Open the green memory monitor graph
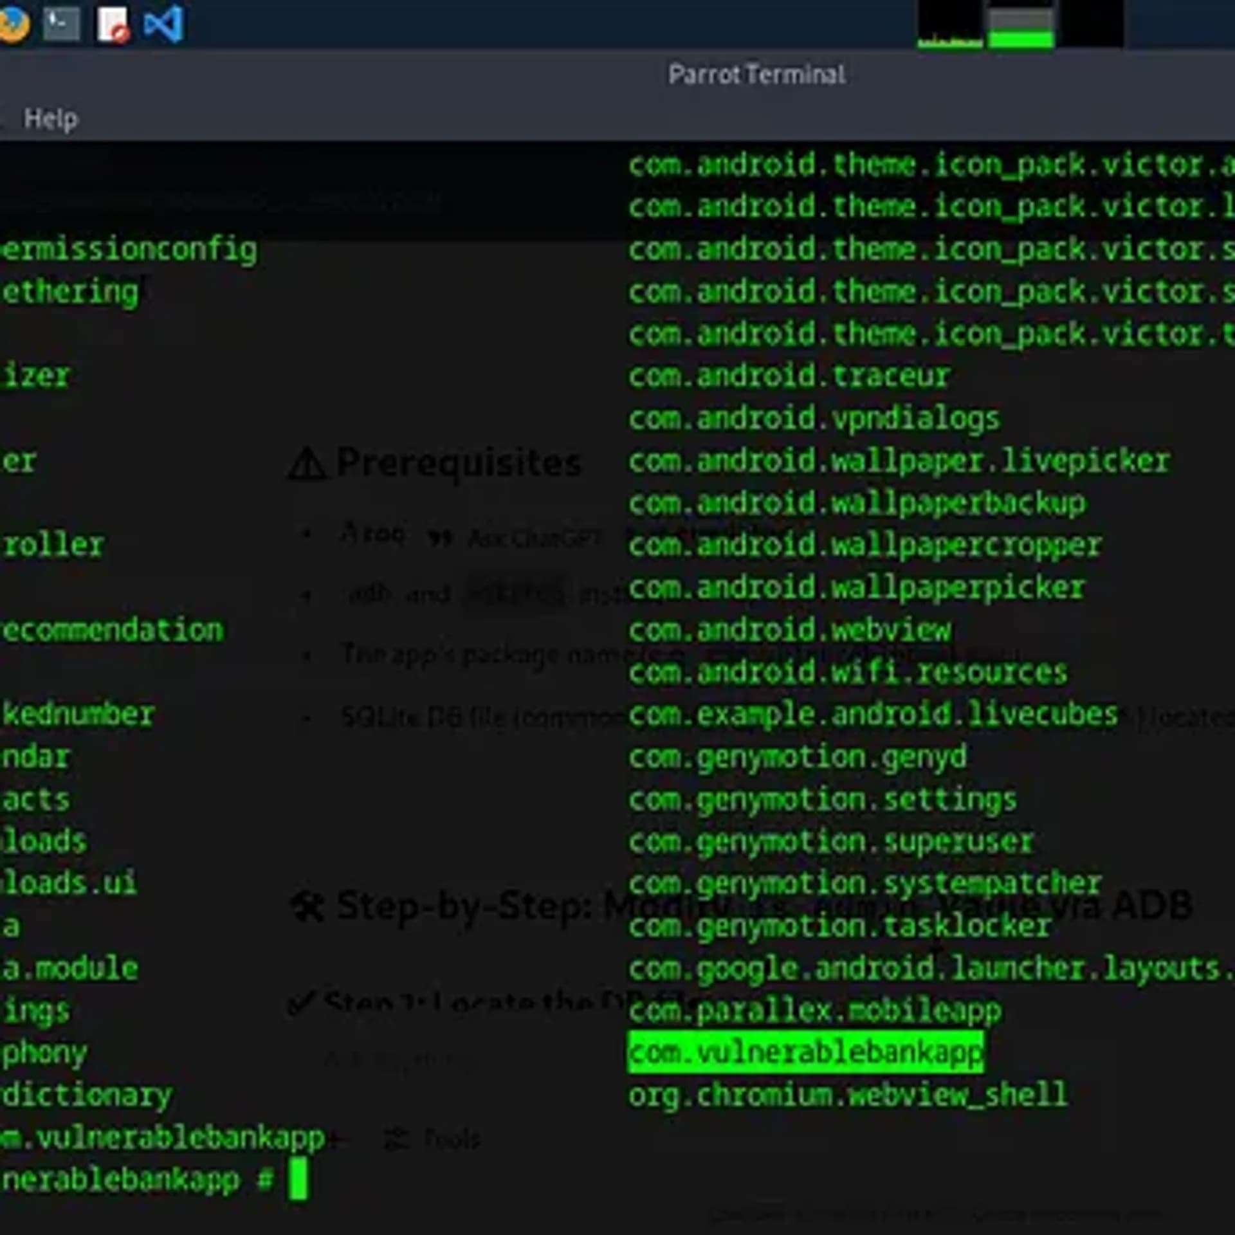Viewport: 1235px width, 1235px height. [1021, 24]
